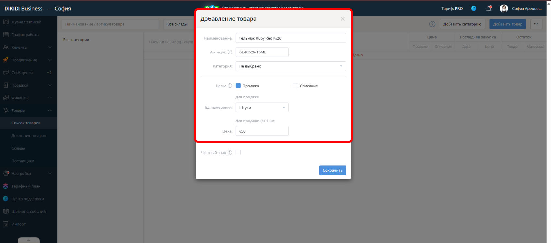
Task: Click the Сохранить button
Action: tap(333, 170)
